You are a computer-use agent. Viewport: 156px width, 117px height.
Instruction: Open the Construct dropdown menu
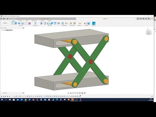[72, 26]
